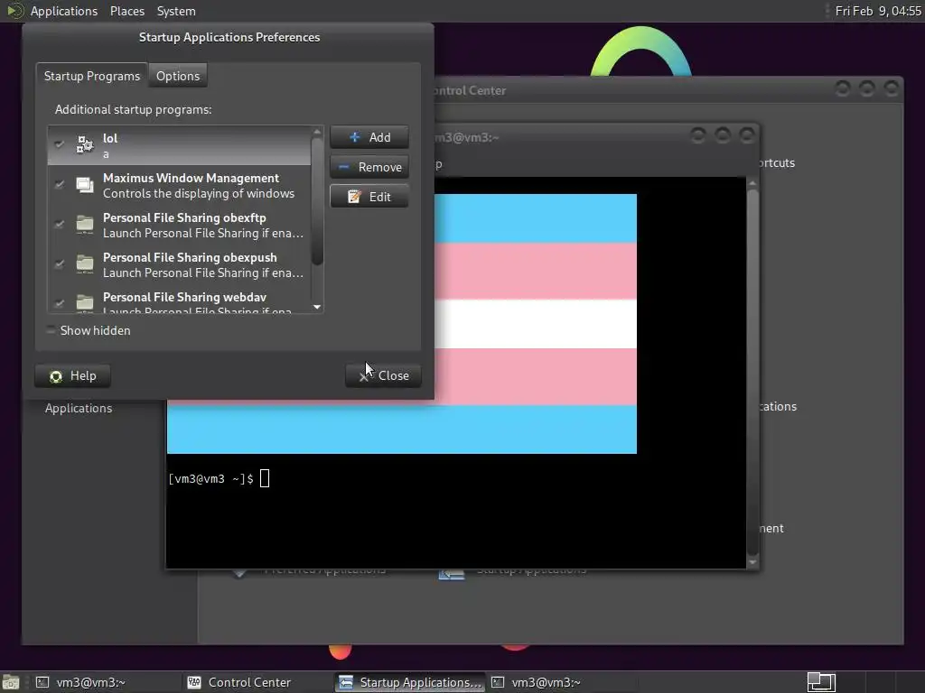
Task: Select the 'Maximus Window Management' list row
Action: tap(180, 185)
